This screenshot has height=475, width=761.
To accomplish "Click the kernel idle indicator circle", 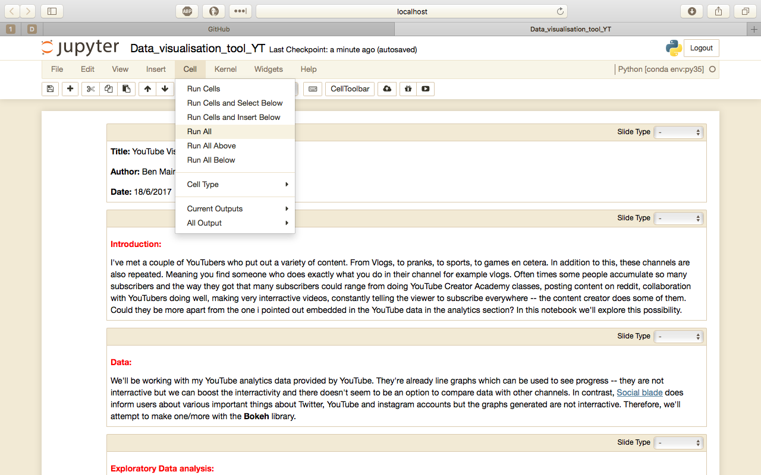I will (x=712, y=69).
